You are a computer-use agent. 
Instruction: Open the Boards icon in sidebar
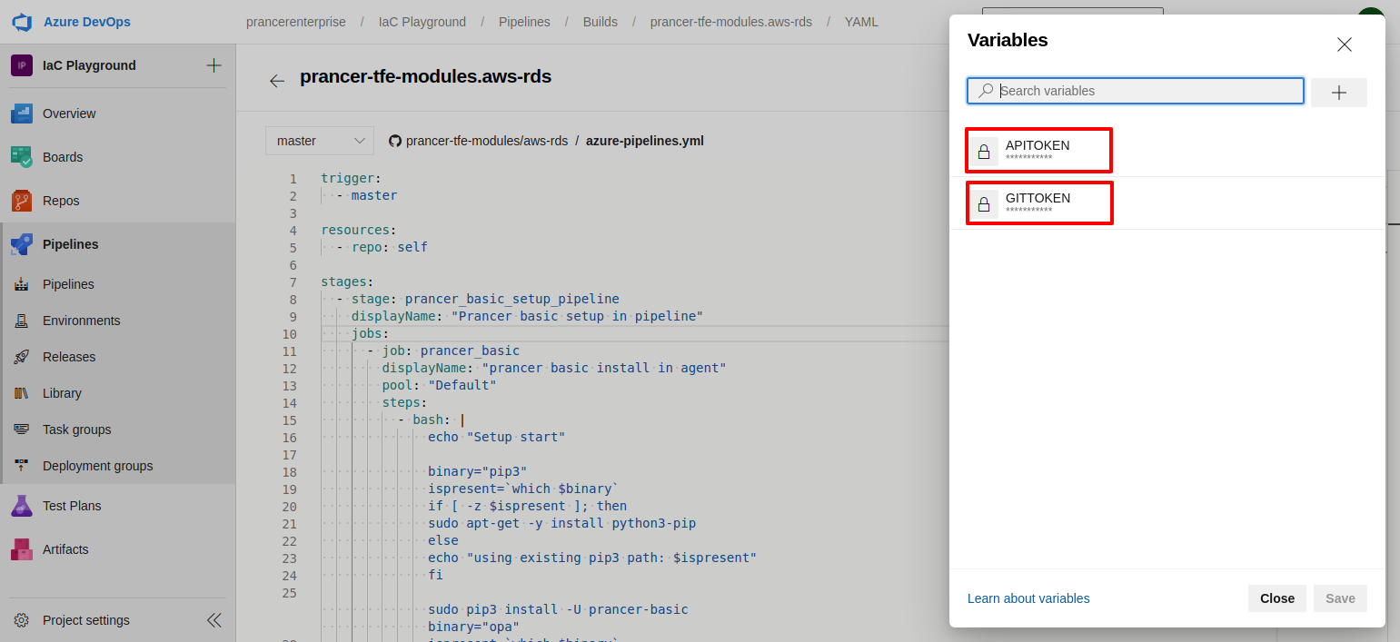click(x=22, y=157)
